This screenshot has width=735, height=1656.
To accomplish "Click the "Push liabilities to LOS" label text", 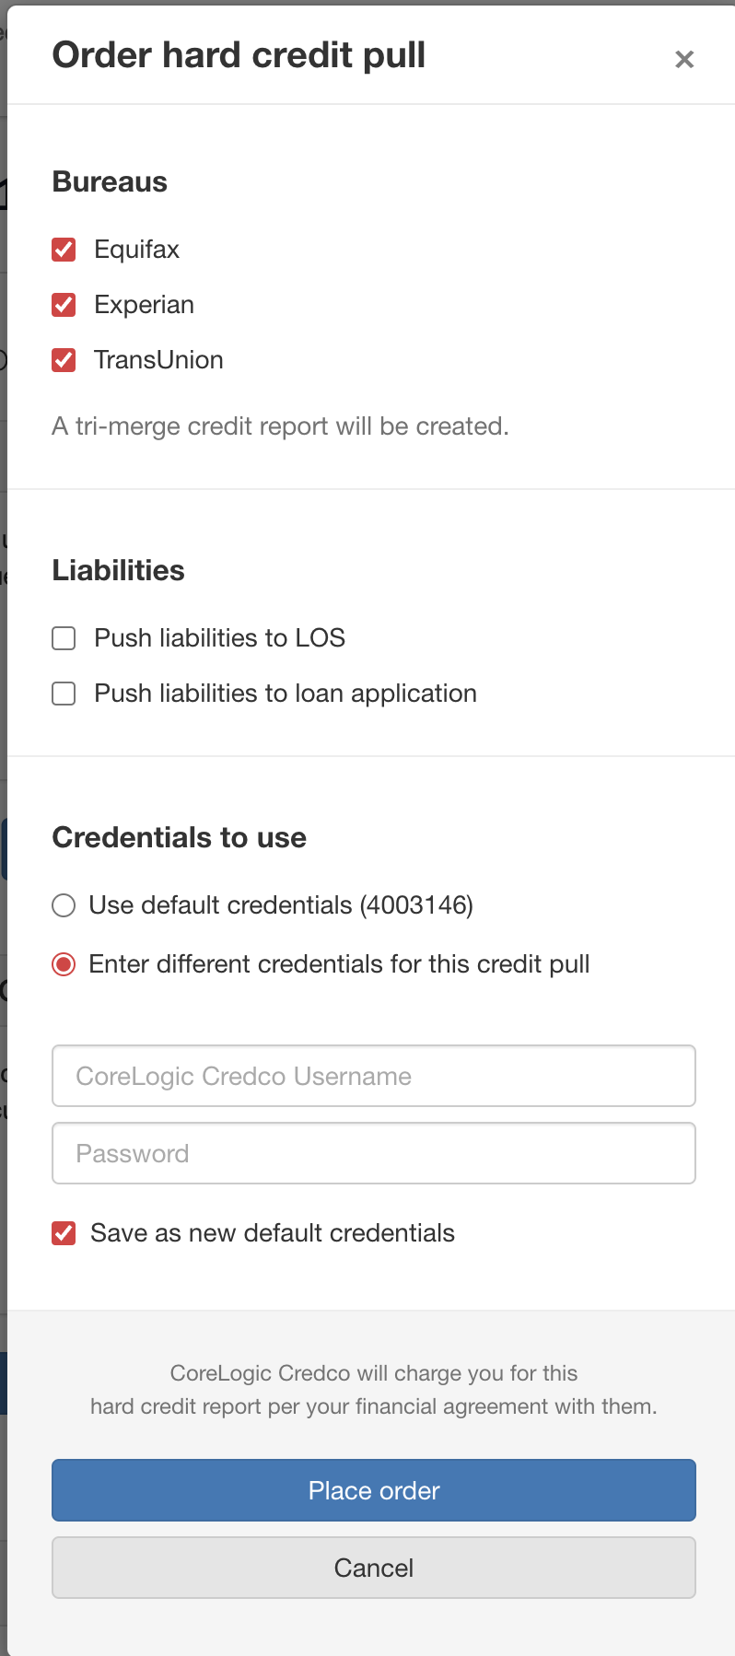I will 219,638.
